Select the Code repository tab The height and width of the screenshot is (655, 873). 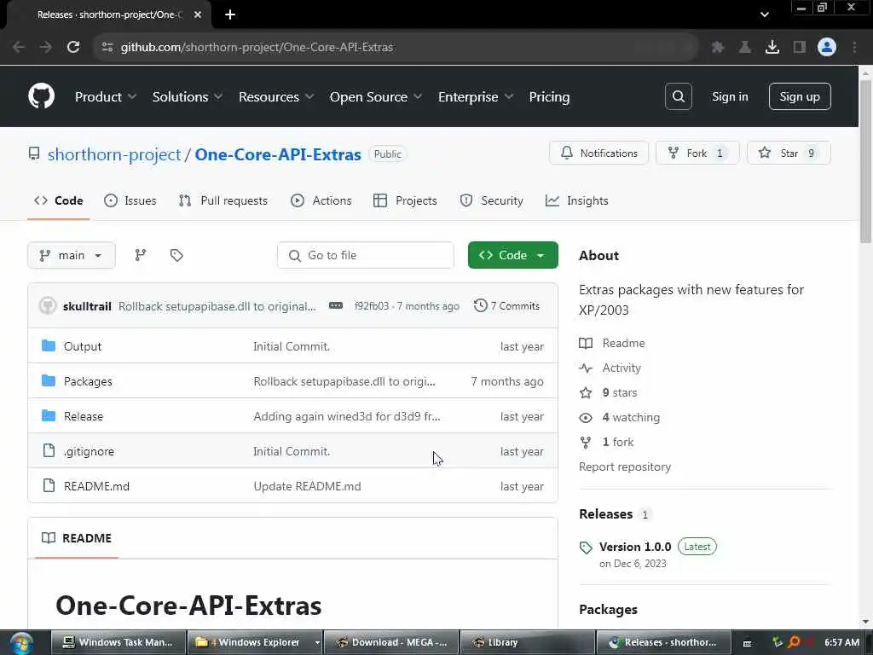[59, 200]
